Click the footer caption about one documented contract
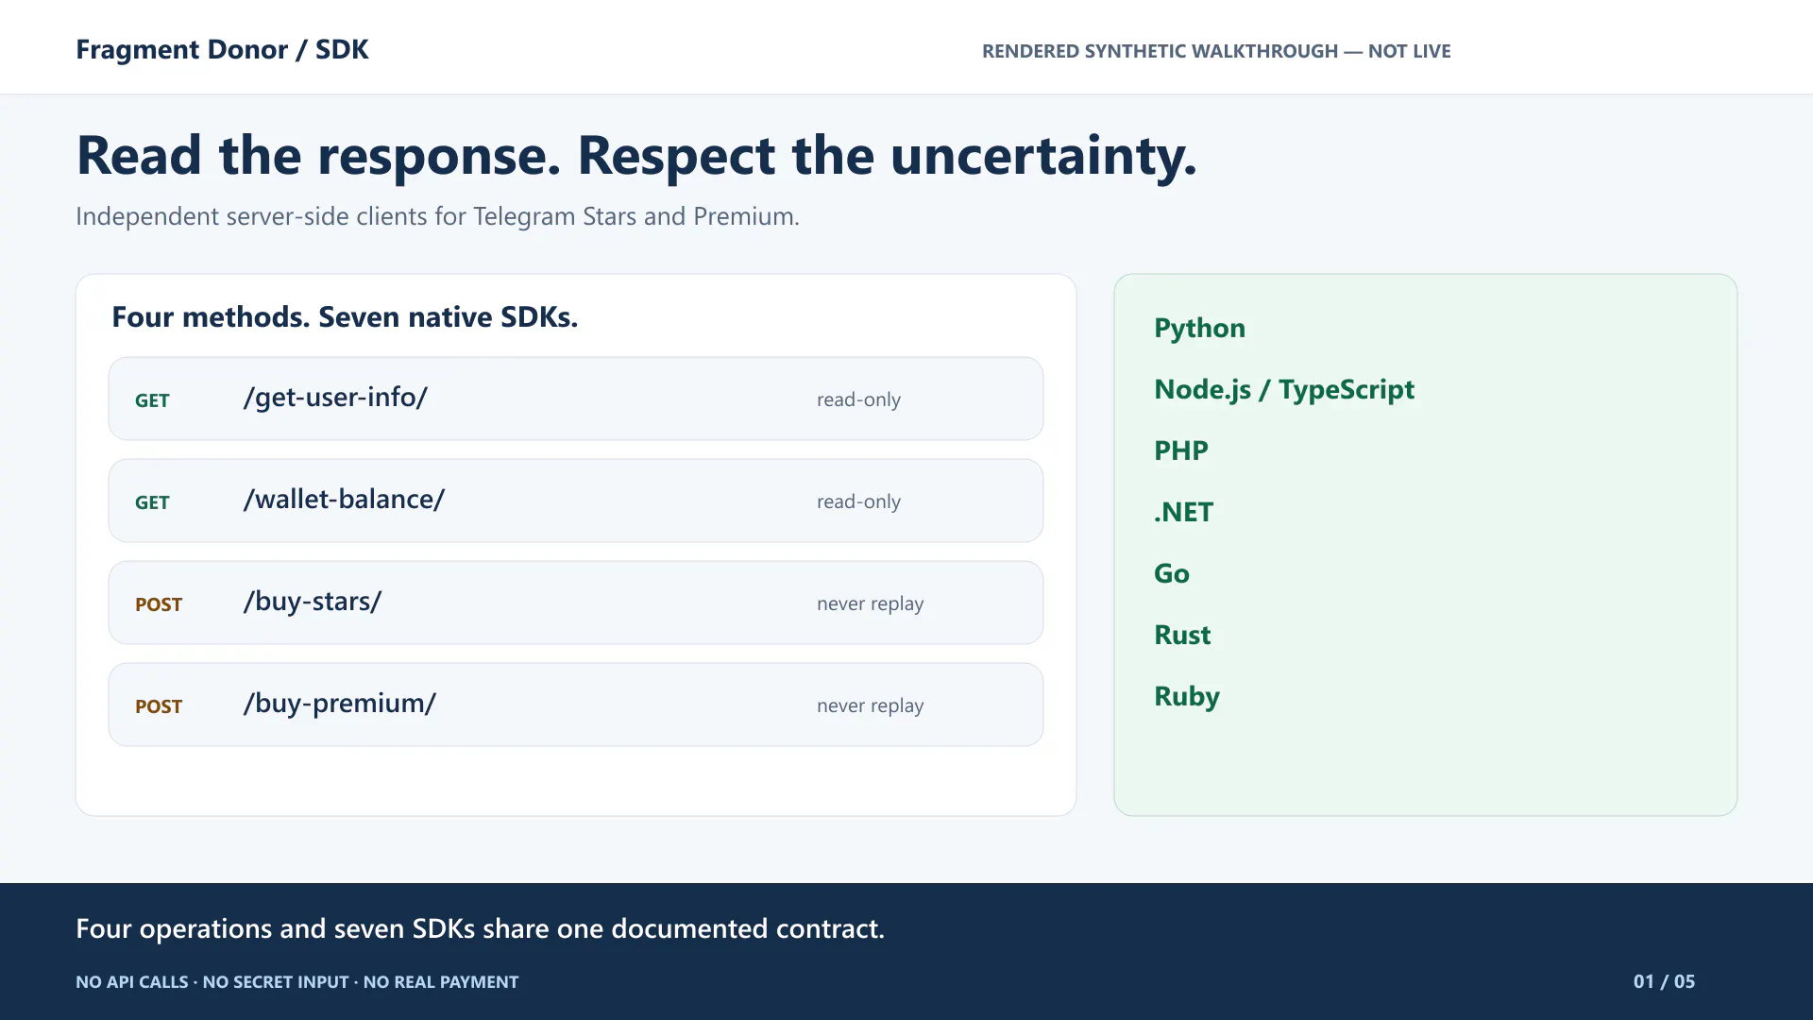 pos(480,928)
